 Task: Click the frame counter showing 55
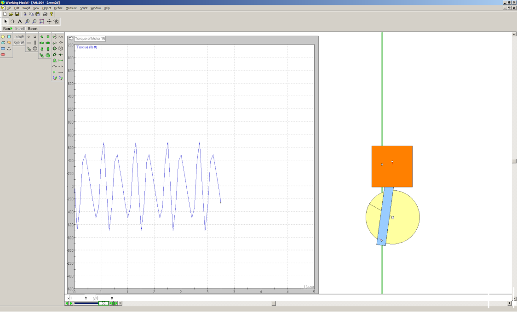[x=103, y=303]
